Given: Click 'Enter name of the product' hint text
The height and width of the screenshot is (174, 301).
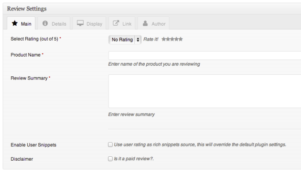Looking at the screenshot, I should 154,64.
